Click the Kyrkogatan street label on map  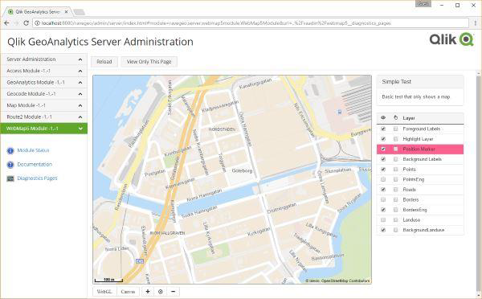(x=259, y=232)
